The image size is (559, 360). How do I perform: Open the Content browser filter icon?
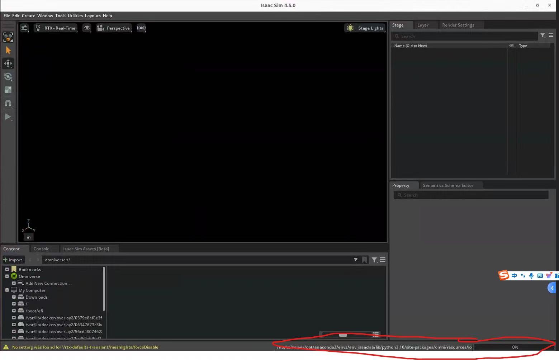pos(374,260)
